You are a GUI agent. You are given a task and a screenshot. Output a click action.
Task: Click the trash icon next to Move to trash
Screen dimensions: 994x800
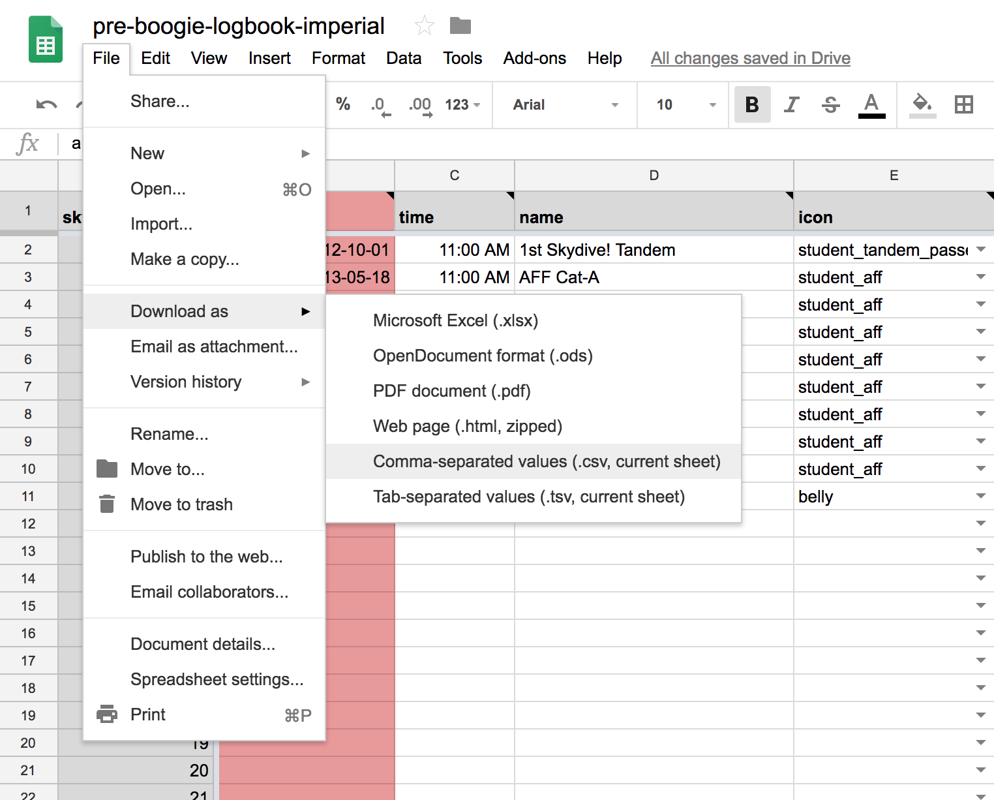(107, 504)
